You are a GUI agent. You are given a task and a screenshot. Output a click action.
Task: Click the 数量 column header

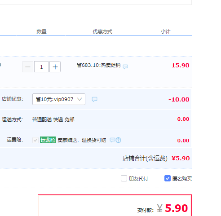click(41, 31)
